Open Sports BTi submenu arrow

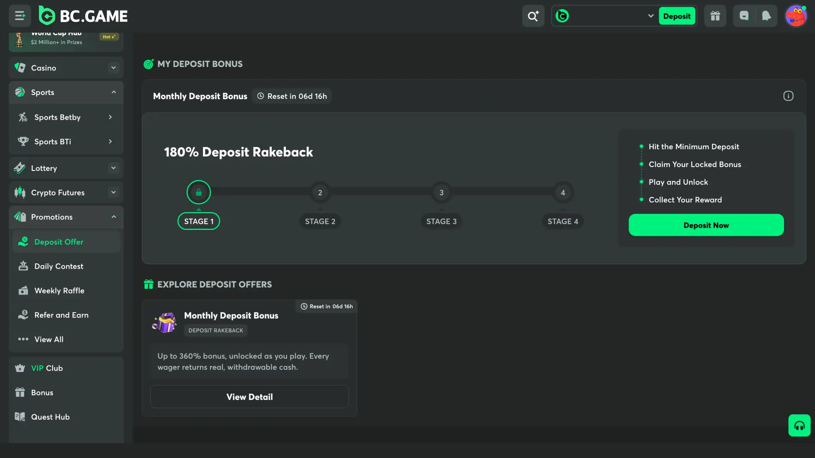tap(110, 142)
